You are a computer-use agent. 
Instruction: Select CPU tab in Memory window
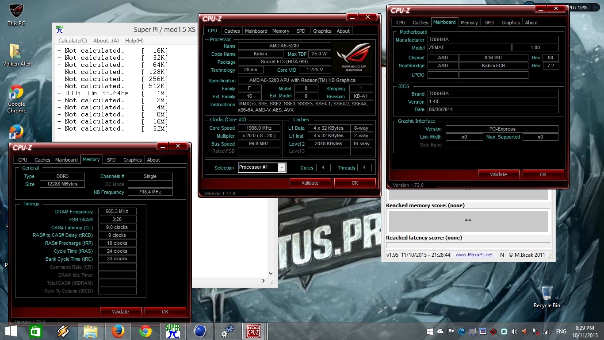[x=23, y=160]
